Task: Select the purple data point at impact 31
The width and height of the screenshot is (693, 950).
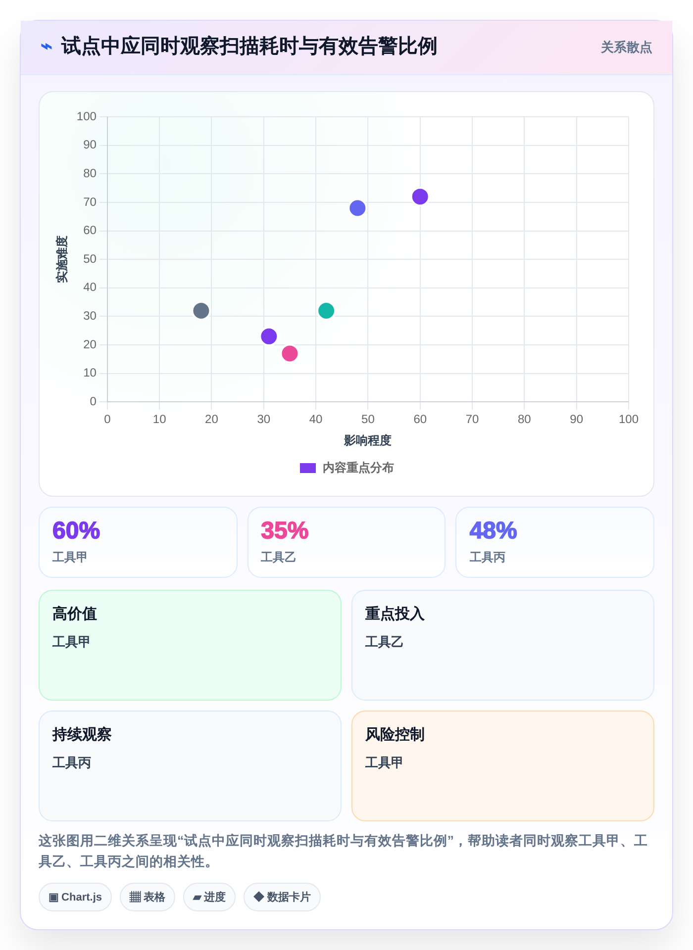Action: pos(269,336)
